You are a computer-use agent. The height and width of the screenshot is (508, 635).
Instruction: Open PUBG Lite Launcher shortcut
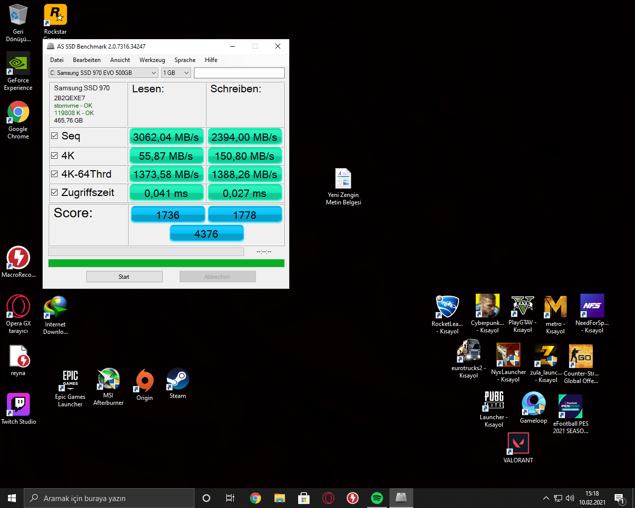coord(494,409)
